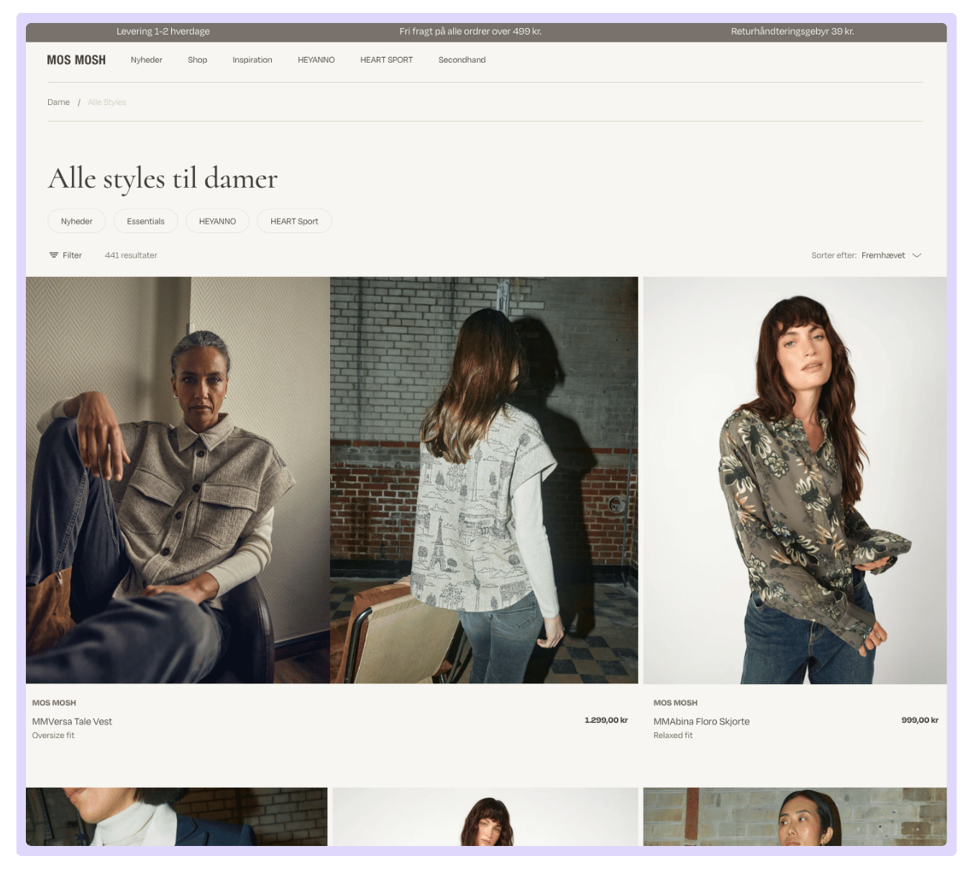Open the MMAbina Floro Skjorte product title

click(701, 722)
